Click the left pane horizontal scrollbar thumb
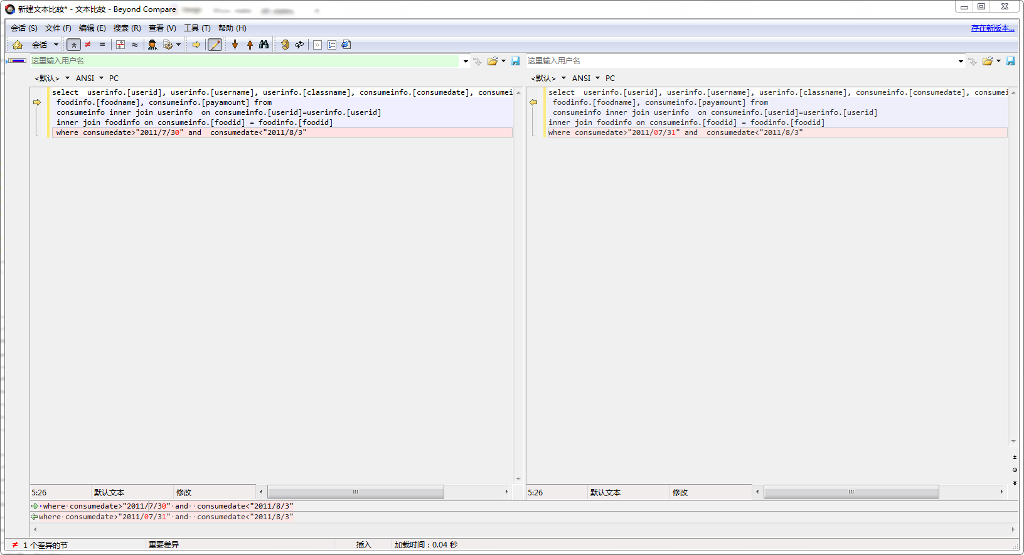This screenshot has height=555, width=1024. tap(355, 492)
